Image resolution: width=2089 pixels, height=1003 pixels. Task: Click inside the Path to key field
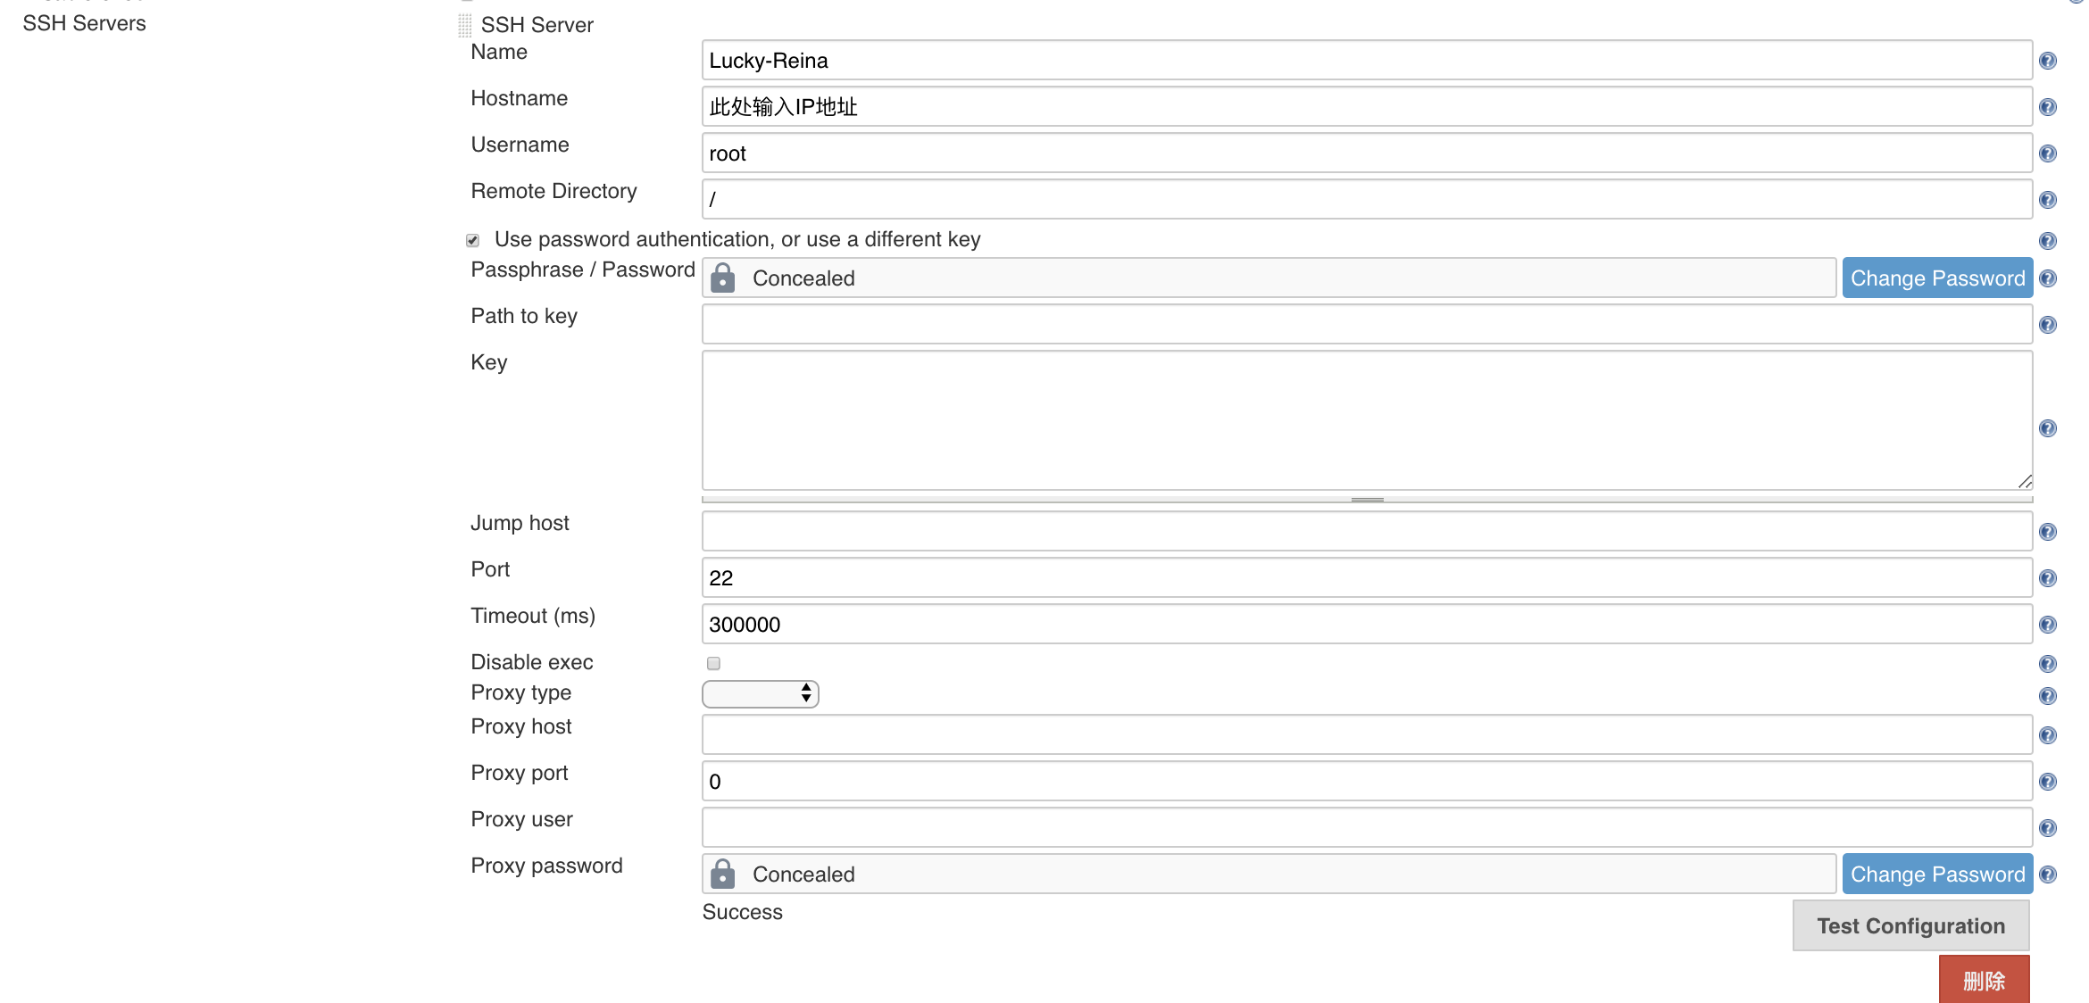1366,325
